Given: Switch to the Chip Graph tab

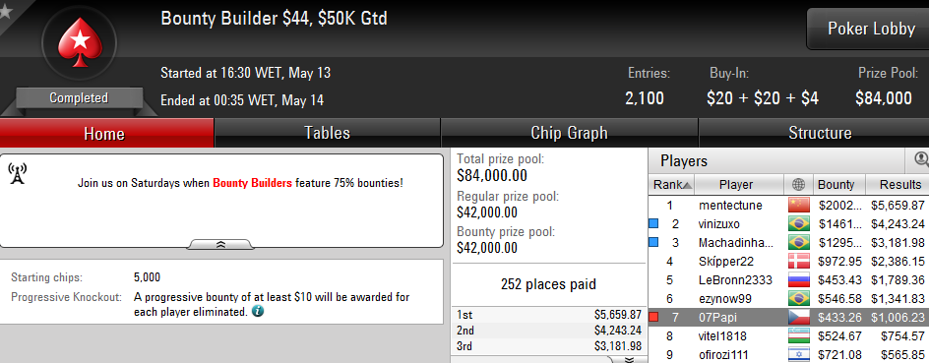Looking at the screenshot, I should pos(570,133).
